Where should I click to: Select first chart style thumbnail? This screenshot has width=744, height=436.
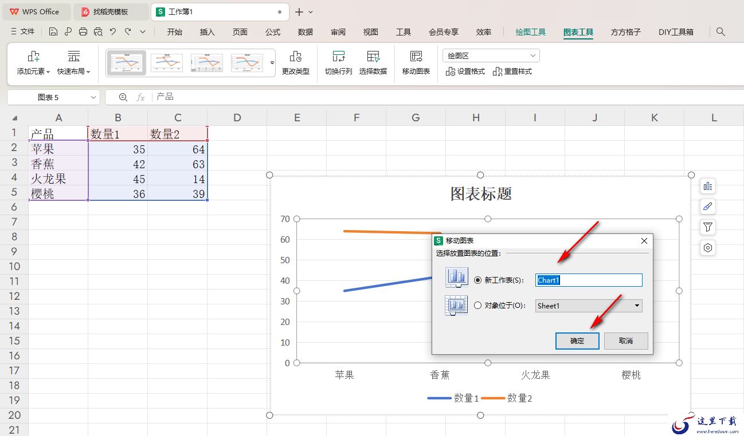(x=126, y=63)
